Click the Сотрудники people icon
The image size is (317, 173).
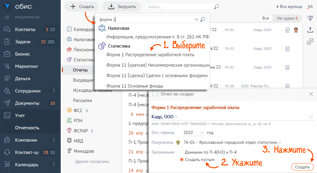[x=7, y=91]
